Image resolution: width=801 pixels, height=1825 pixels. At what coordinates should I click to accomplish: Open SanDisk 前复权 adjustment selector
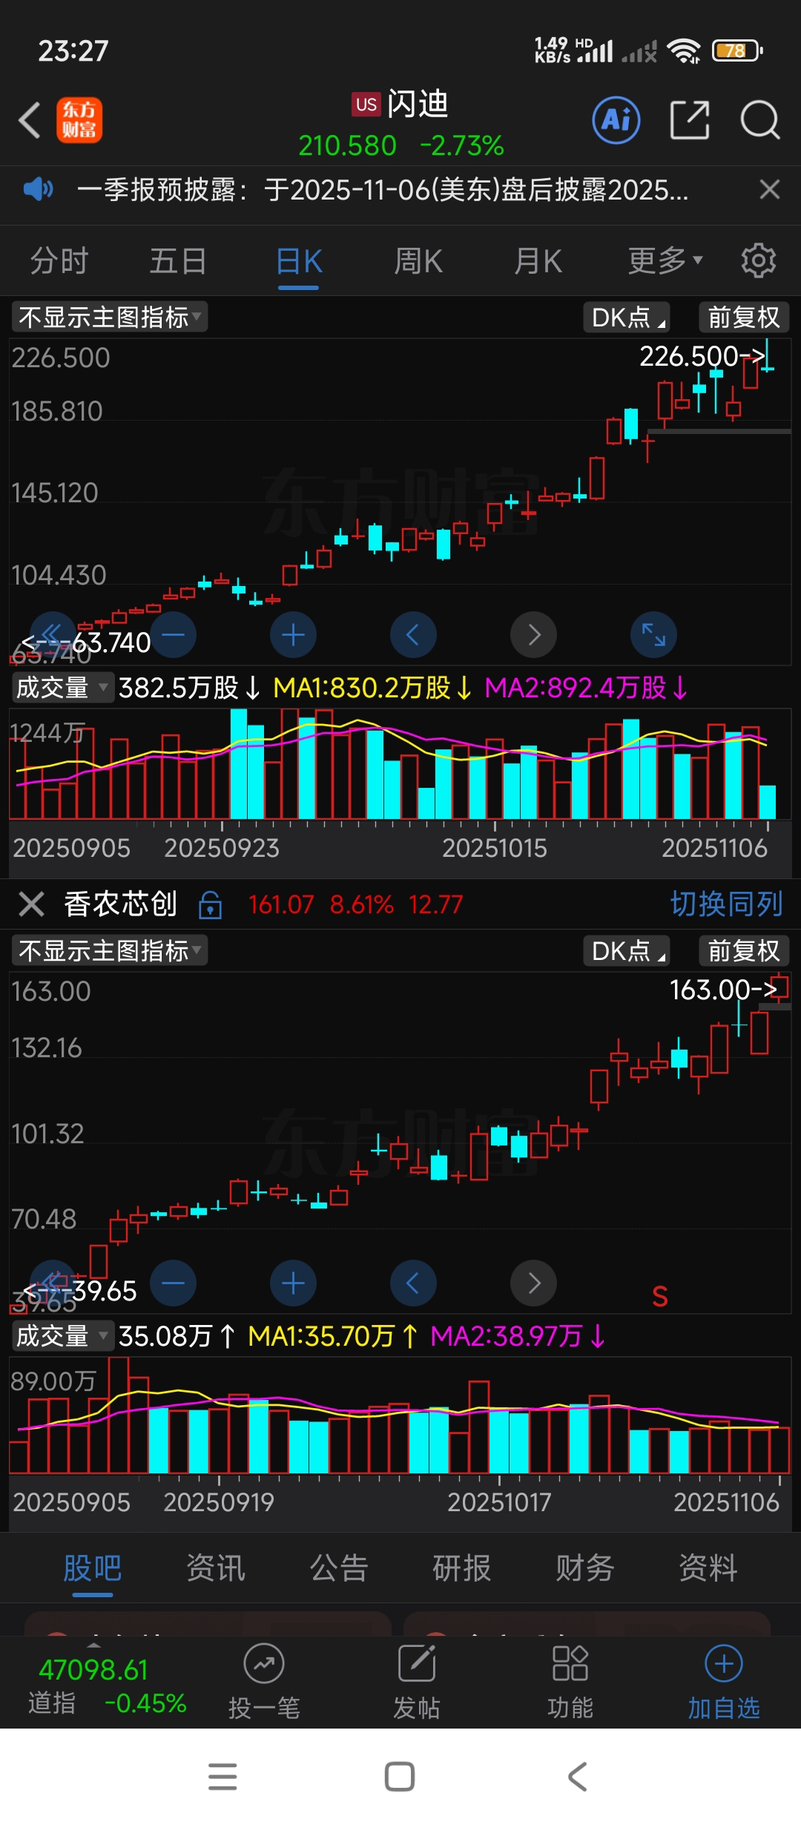(x=744, y=318)
